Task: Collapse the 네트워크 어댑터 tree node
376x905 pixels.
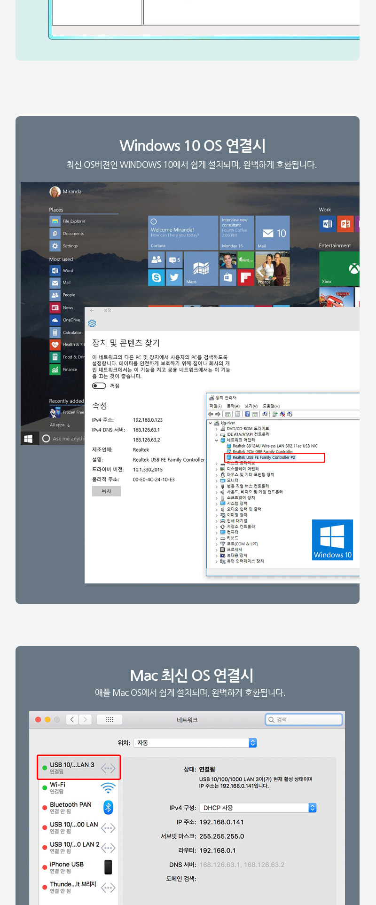Action: [x=217, y=441]
